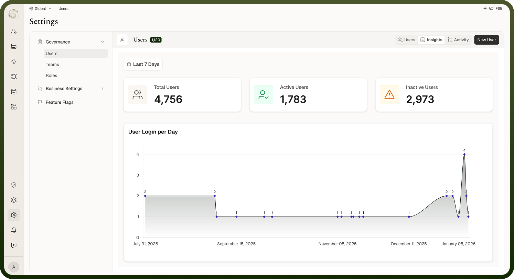Viewport: 514px width, 279px height.
Task: Click the lightning bolt icon in sidebar
Action: tap(14, 61)
